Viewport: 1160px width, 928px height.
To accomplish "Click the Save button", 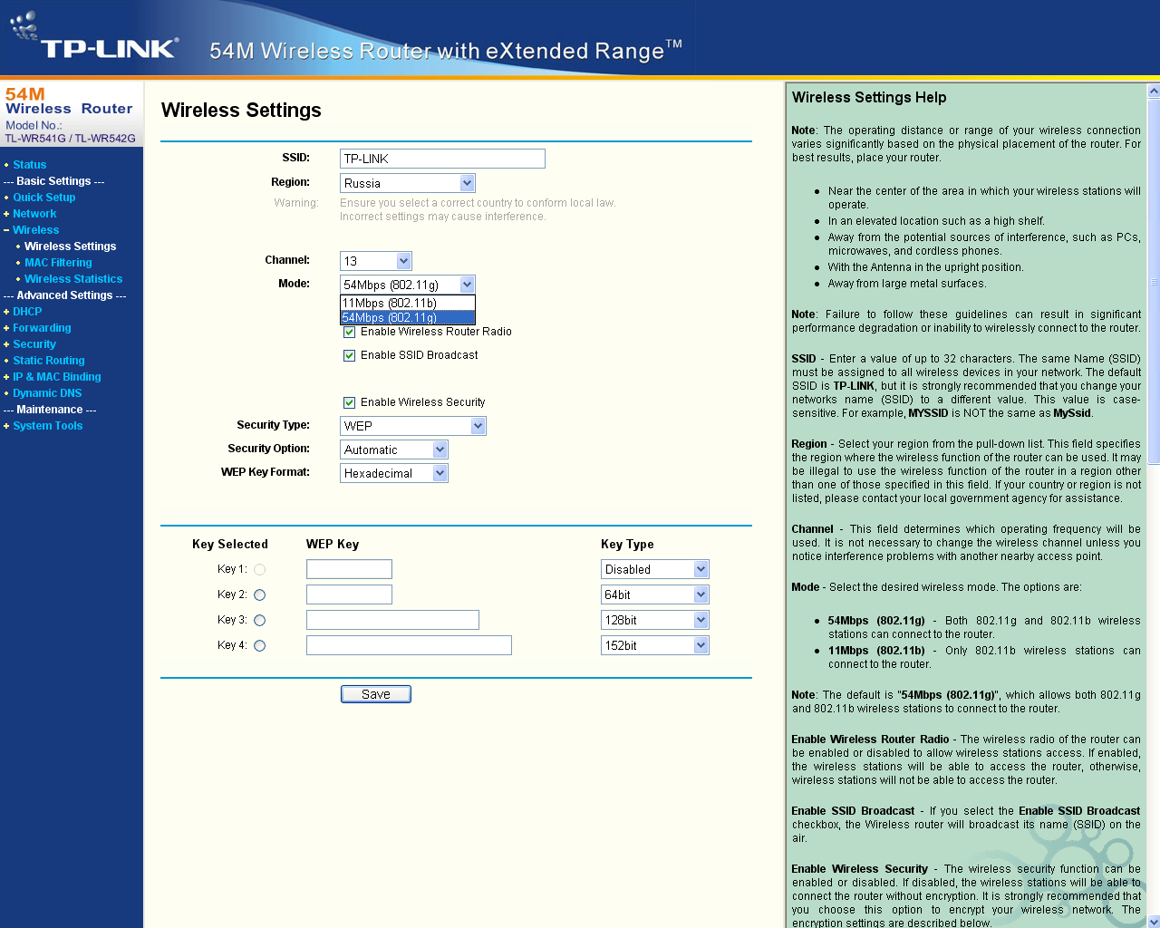I will pyautogui.click(x=376, y=694).
